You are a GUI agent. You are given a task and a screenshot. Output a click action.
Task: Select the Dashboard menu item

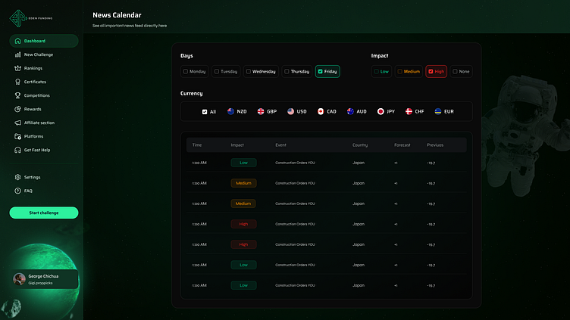43,41
